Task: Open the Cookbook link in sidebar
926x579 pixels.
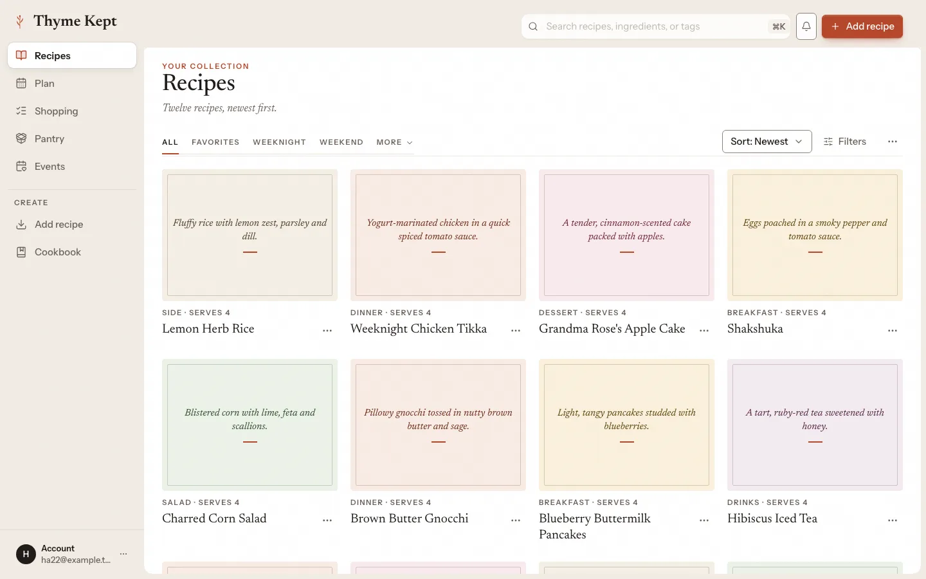Action: pos(72,252)
